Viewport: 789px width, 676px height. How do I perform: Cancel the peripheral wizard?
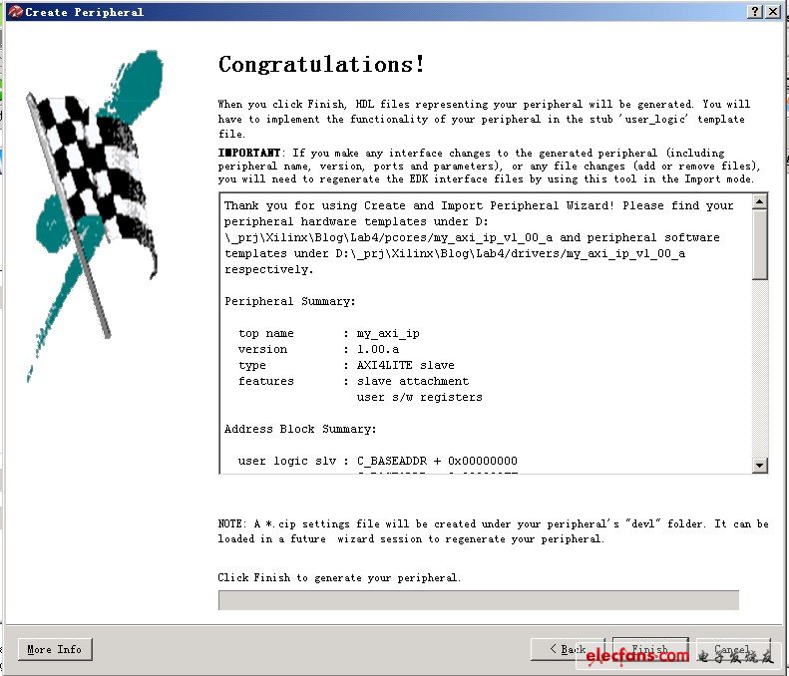[x=733, y=649]
